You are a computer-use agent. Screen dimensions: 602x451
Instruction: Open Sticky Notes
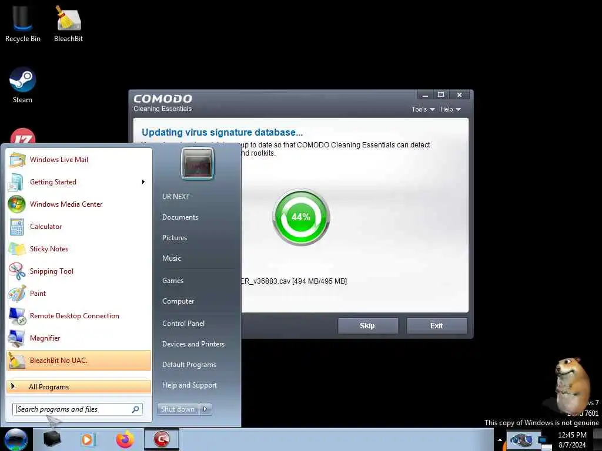(x=79, y=248)
